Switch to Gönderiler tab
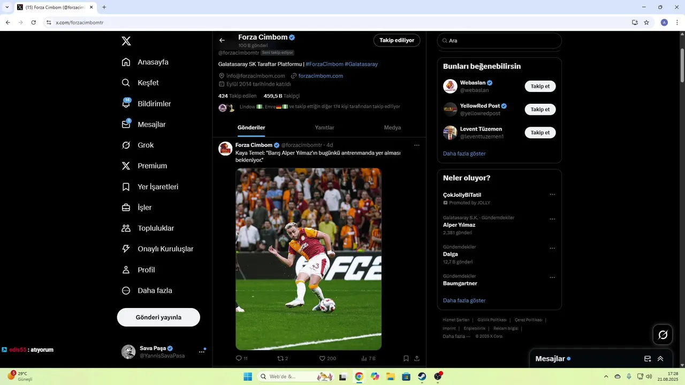Image resolution: width=685 pixels, height=385 pixels. pyautogui.click(x=252, y=128)
